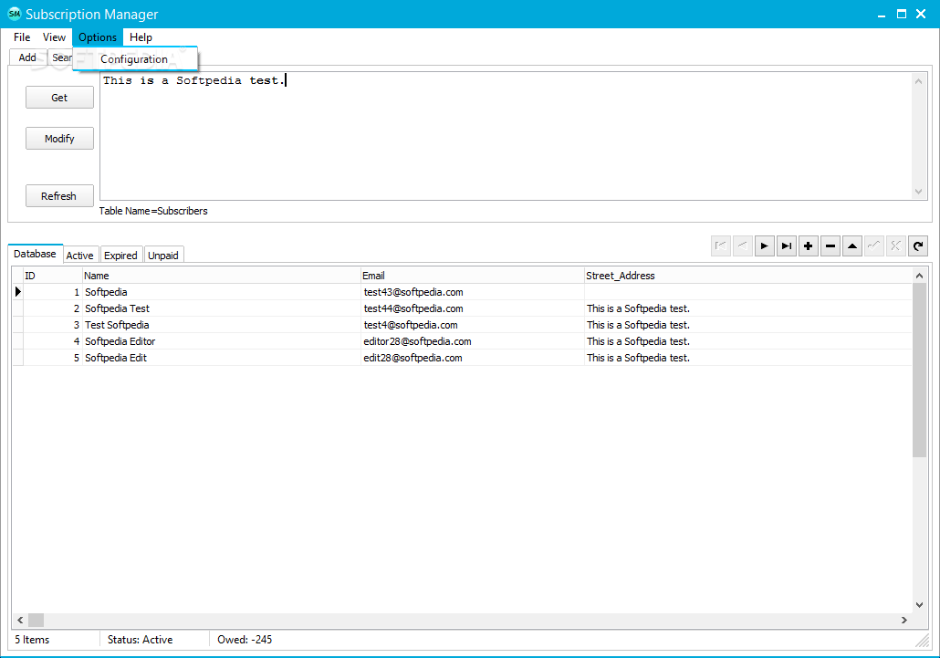Click into the Softpedia test text area

pos(506,136)
